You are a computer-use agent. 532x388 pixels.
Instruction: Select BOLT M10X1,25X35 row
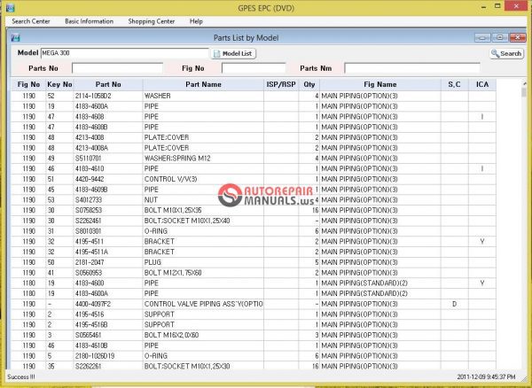pyautogui.click(x=254, y=211)
